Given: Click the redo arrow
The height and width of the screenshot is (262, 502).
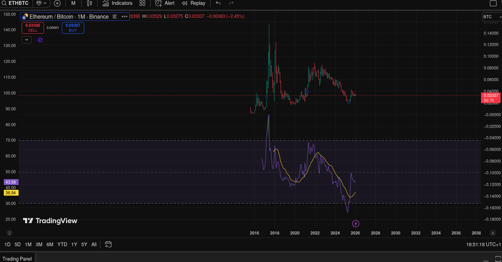Looking at the screenshot, I should tap(231, 3).
